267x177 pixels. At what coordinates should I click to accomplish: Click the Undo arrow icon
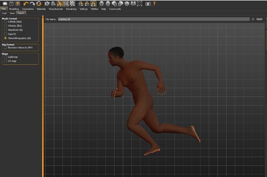point(26,3)
